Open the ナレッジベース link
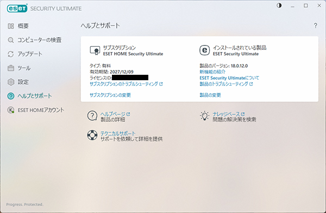Viewport: 326px width, 213px height. [226, 114]
